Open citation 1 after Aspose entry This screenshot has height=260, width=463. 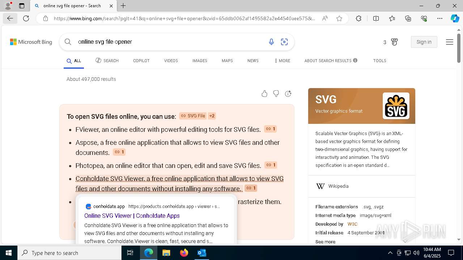point(119,152)
